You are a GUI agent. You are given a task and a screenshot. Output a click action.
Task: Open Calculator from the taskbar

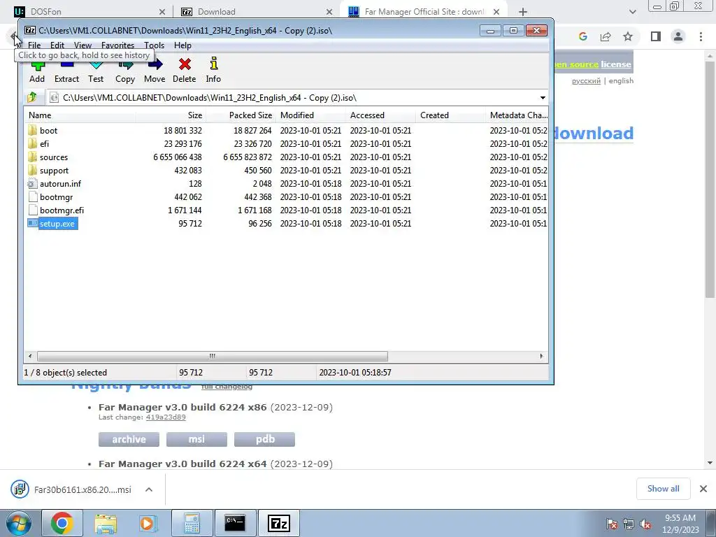point(192,523)
